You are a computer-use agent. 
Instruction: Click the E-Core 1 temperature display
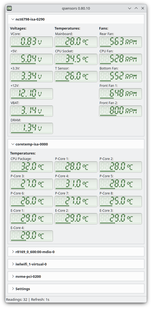pyautogui.click(x=31, y=219)
